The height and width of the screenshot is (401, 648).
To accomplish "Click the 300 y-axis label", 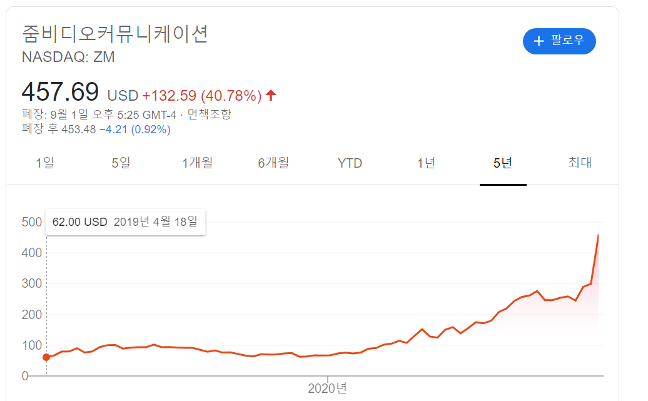I will 32,283.
